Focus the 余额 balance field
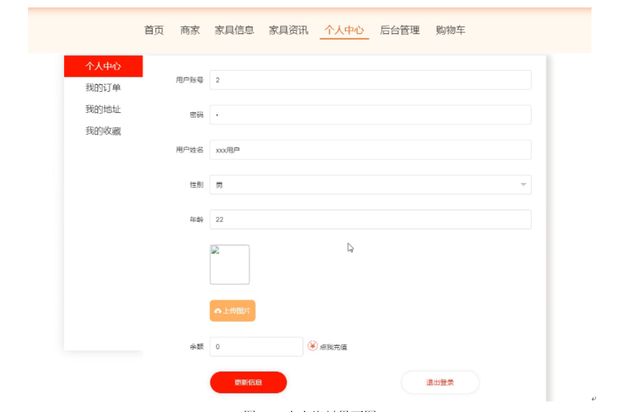The image size is (627, 412). point(256,346)
